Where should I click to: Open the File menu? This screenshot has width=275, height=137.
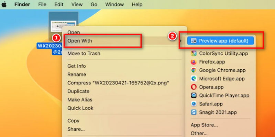42,4
